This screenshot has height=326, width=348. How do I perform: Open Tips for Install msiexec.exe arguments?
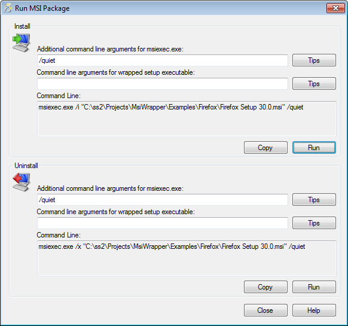pos(314,60)
